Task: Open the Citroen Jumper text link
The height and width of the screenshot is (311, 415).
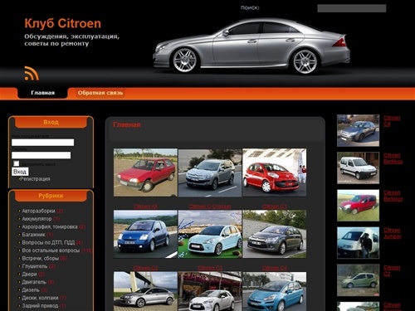Action: click(x=393, y=233)
